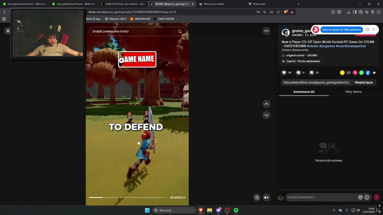Open cashback popup settings gear
383x215 pixels.
367,30
